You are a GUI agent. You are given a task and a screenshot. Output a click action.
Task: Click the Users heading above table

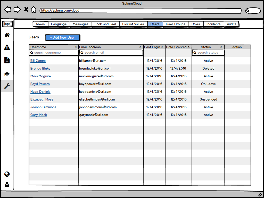(x=34, y=37)
